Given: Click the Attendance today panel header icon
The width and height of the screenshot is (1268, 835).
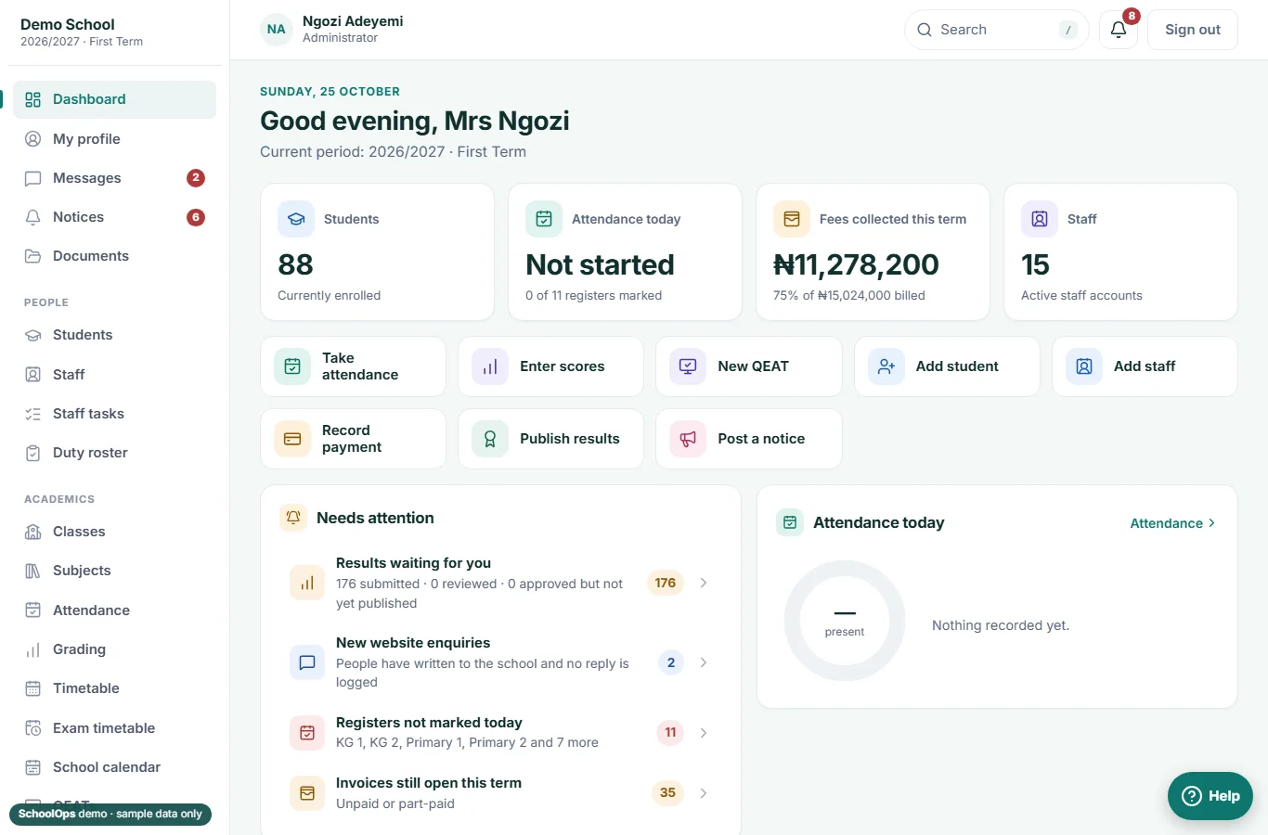Looking at the screenshot, I should 790,522.
